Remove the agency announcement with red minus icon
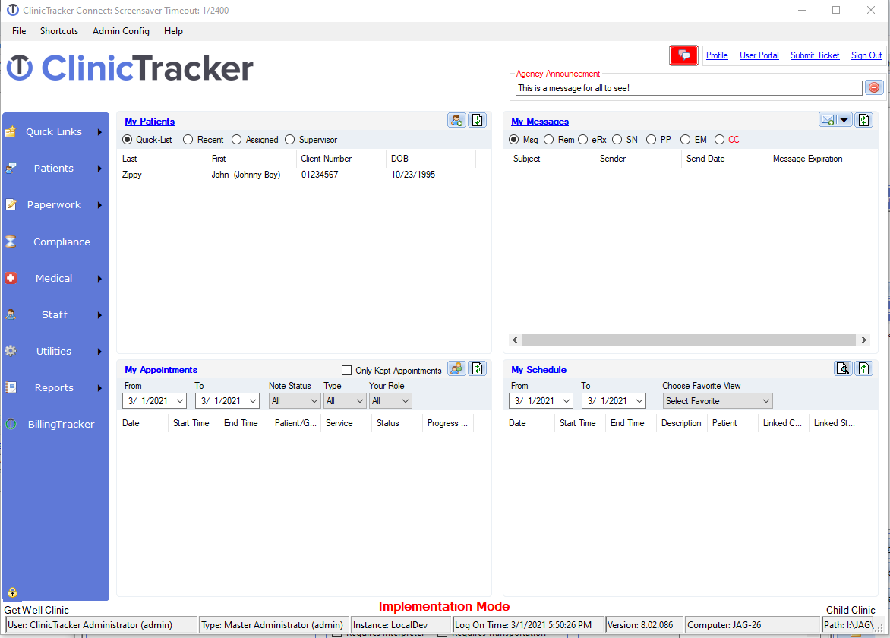The width and height of the screenshot is (890, 638). [x=874, y=87]
